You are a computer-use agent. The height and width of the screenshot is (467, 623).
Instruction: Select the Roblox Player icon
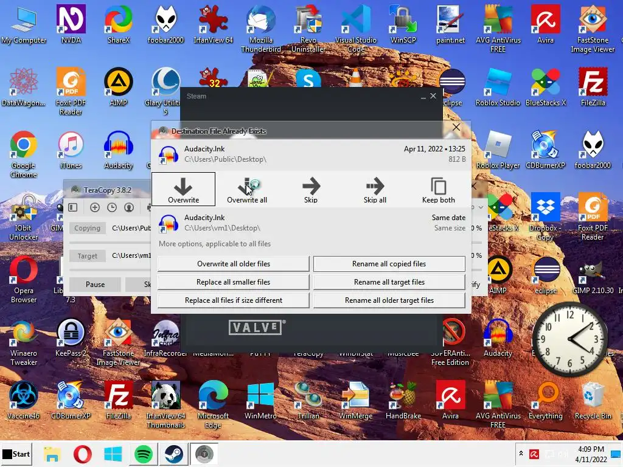click(498, 150)
